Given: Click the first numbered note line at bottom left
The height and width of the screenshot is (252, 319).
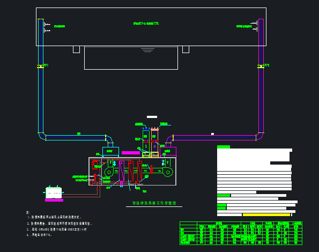Looking at the screenshot, I should (55, 217).
